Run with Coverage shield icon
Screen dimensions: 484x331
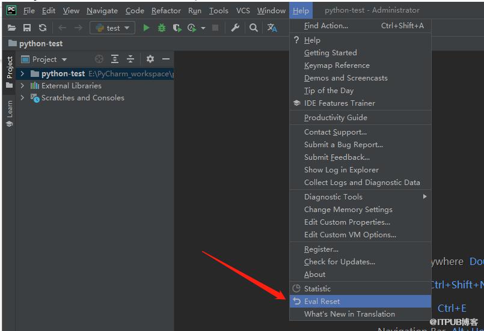(177, 28)
